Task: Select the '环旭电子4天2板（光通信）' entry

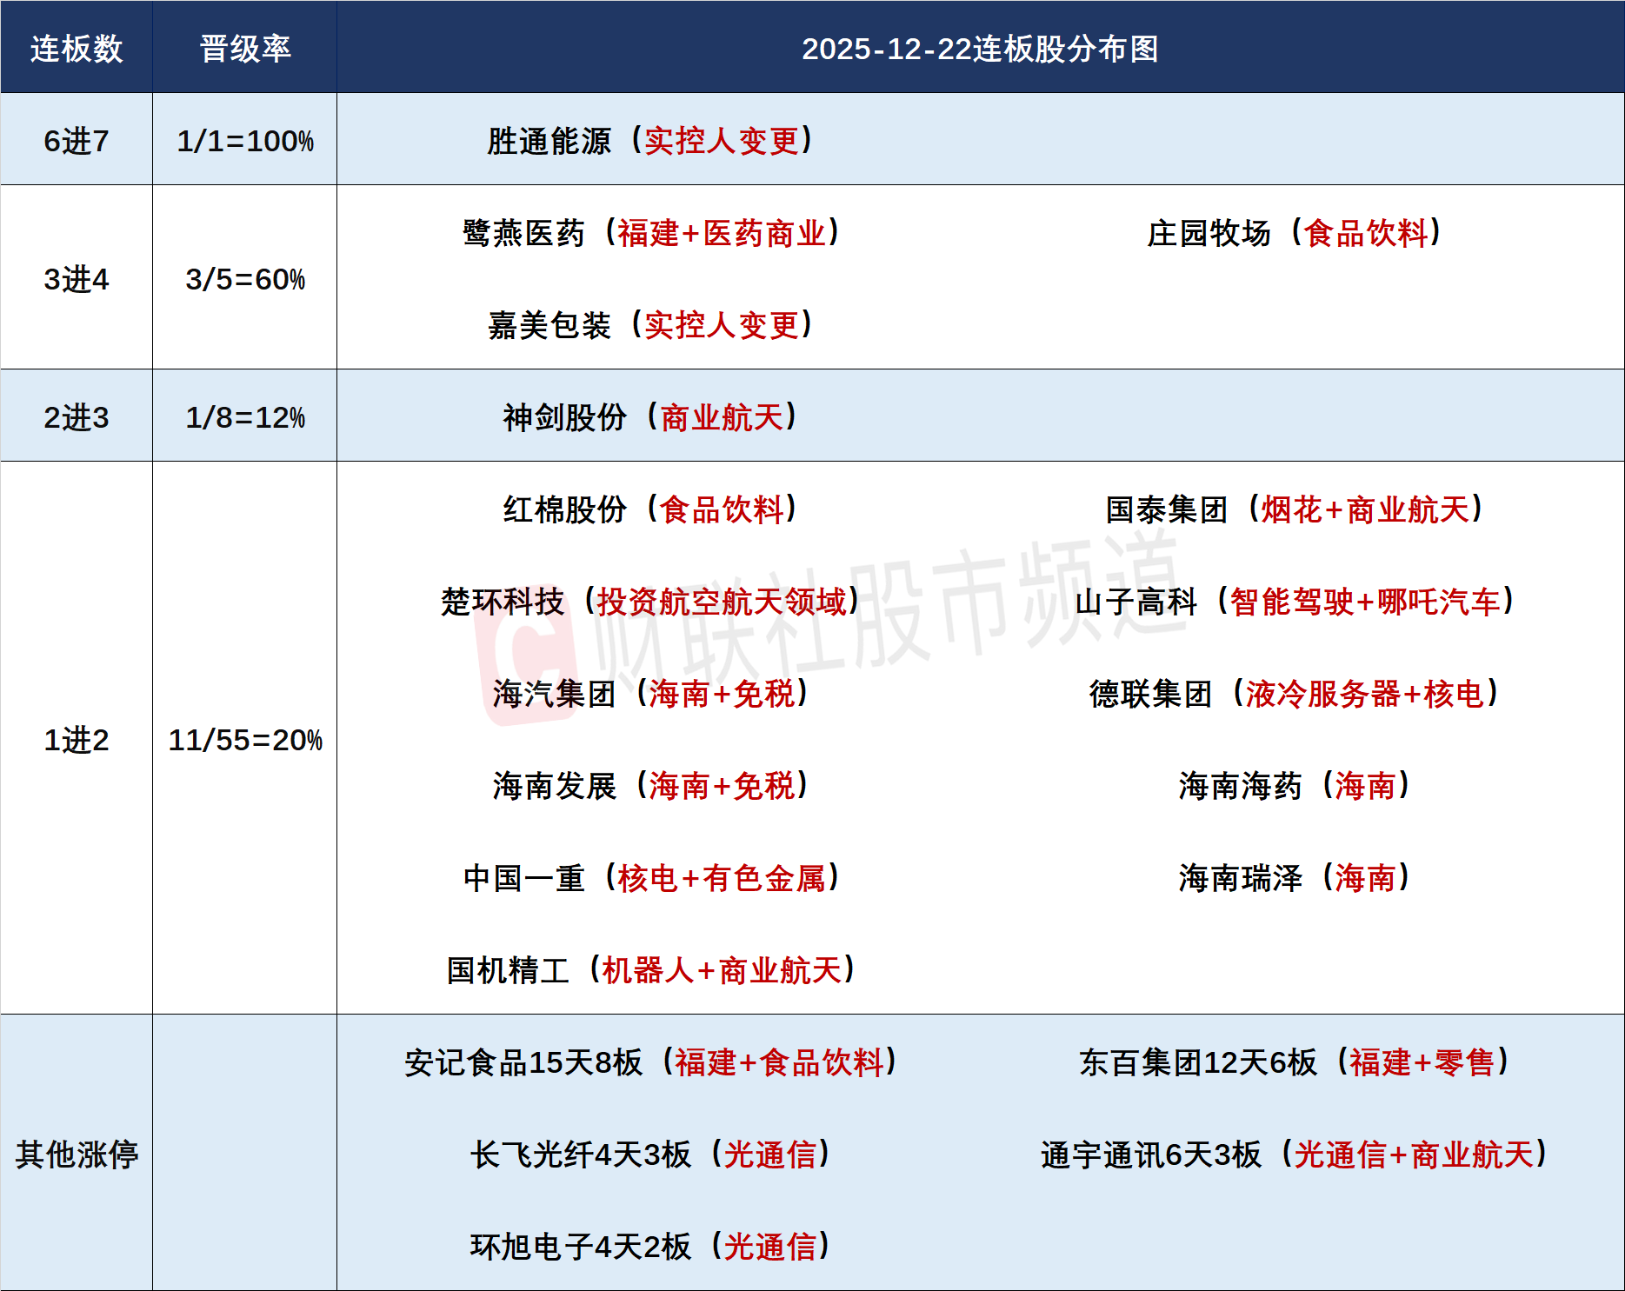Action: point(651,1247)
